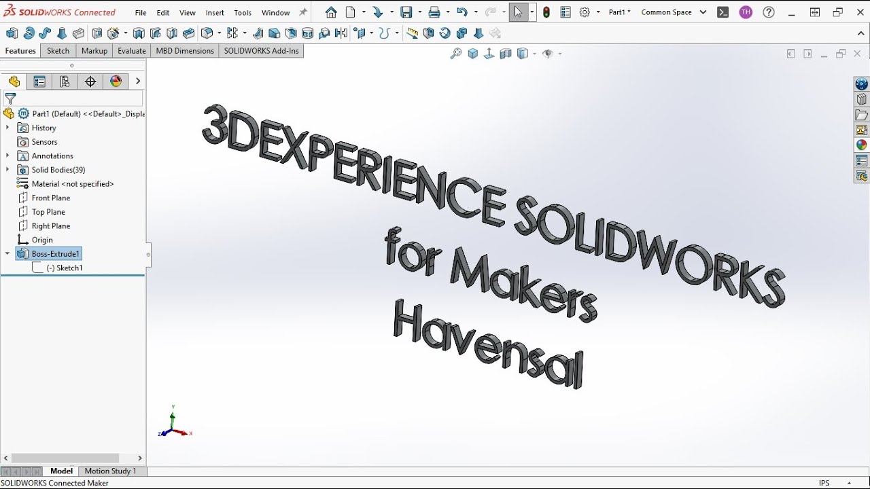Click the feature tree filter field
Screen dimensions: 870x489
tap(73, 99)
